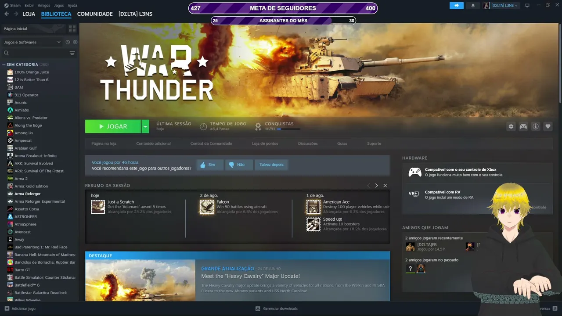Open the Jogos menu
Viewport: 562px width, 316px height.
[x=59, y=5]
